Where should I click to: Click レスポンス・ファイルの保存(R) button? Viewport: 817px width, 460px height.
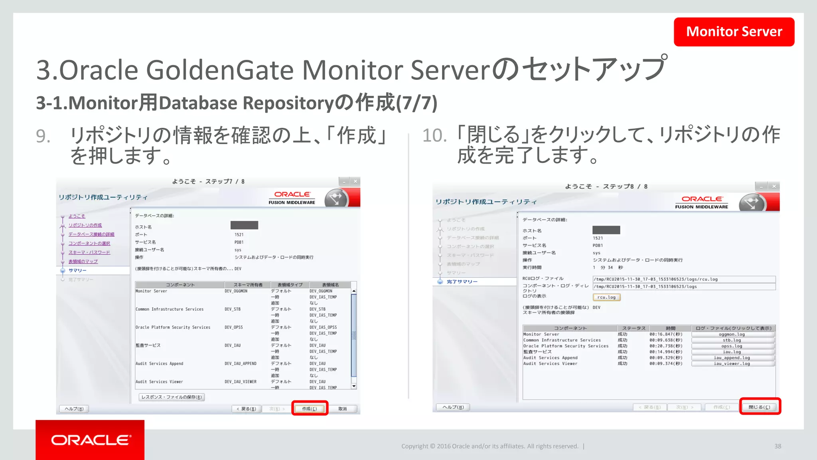(172, 397)
